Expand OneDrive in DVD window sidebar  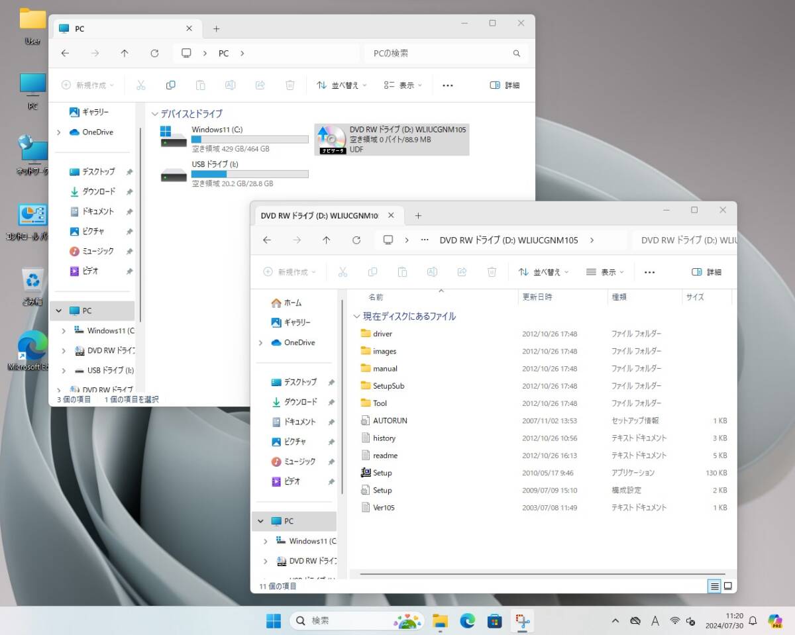[260, 343]
